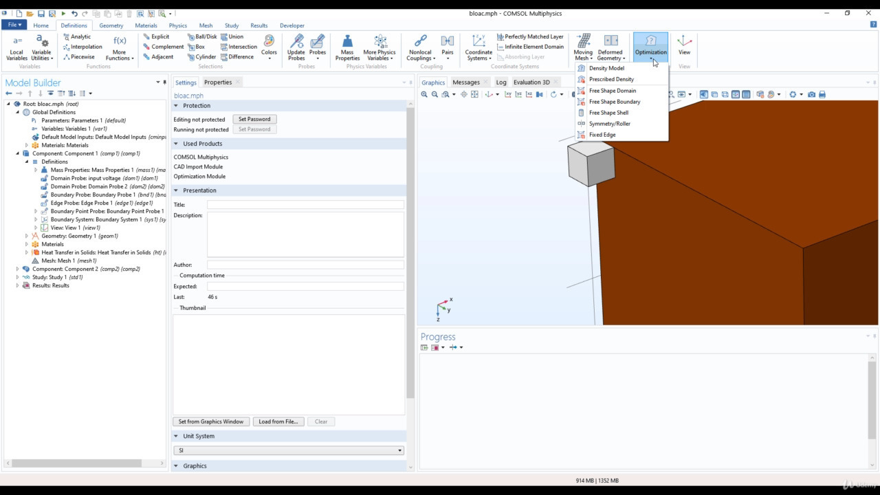Open the Moving Mesh dropdown
The height and width of the screenshot is (495, 880).
point(583,47)
